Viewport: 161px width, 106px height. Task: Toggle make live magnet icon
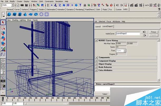click(x=111, y=5)
